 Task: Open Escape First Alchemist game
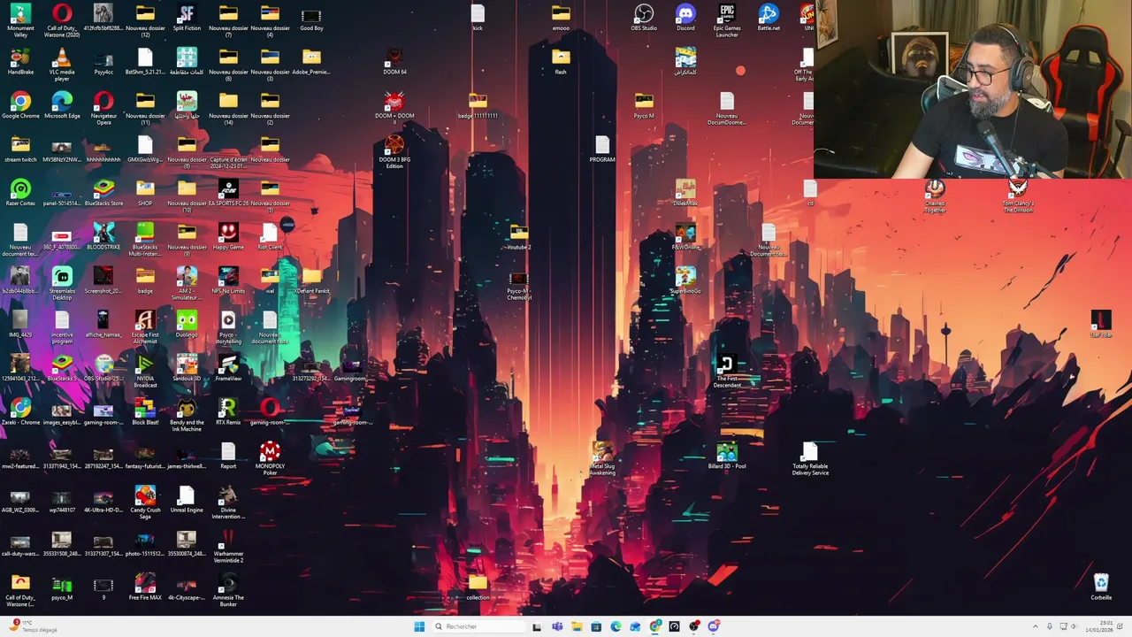pos(145,327)
